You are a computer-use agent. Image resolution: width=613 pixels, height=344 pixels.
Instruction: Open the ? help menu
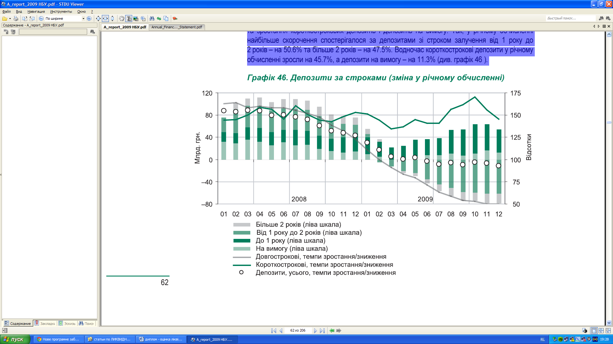tap(92, 11)
